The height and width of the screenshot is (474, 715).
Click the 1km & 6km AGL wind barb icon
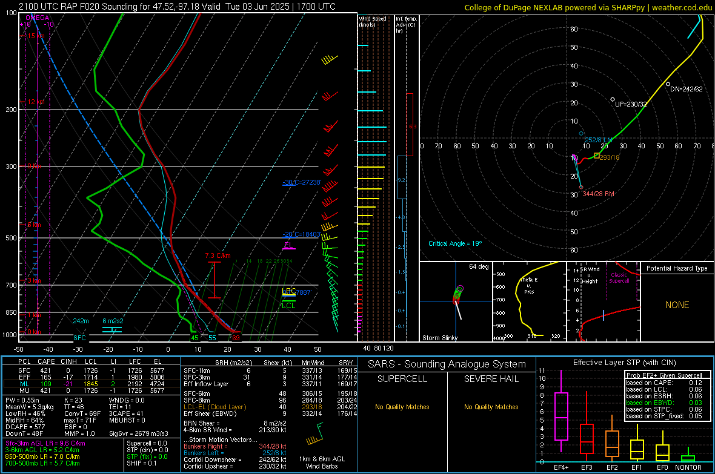[316, 434]
